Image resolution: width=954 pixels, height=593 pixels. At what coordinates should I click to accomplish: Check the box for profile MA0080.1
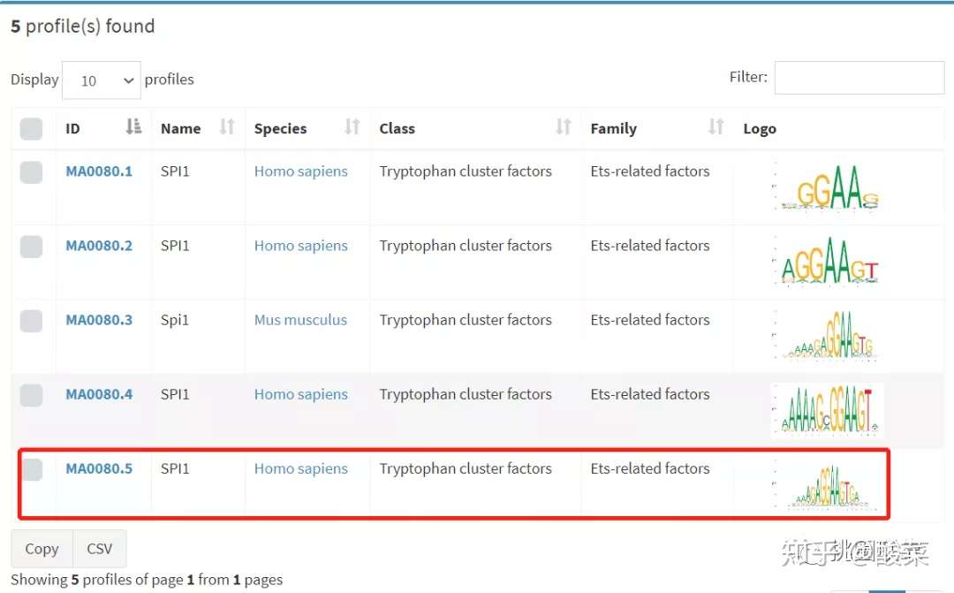[31, 172]
